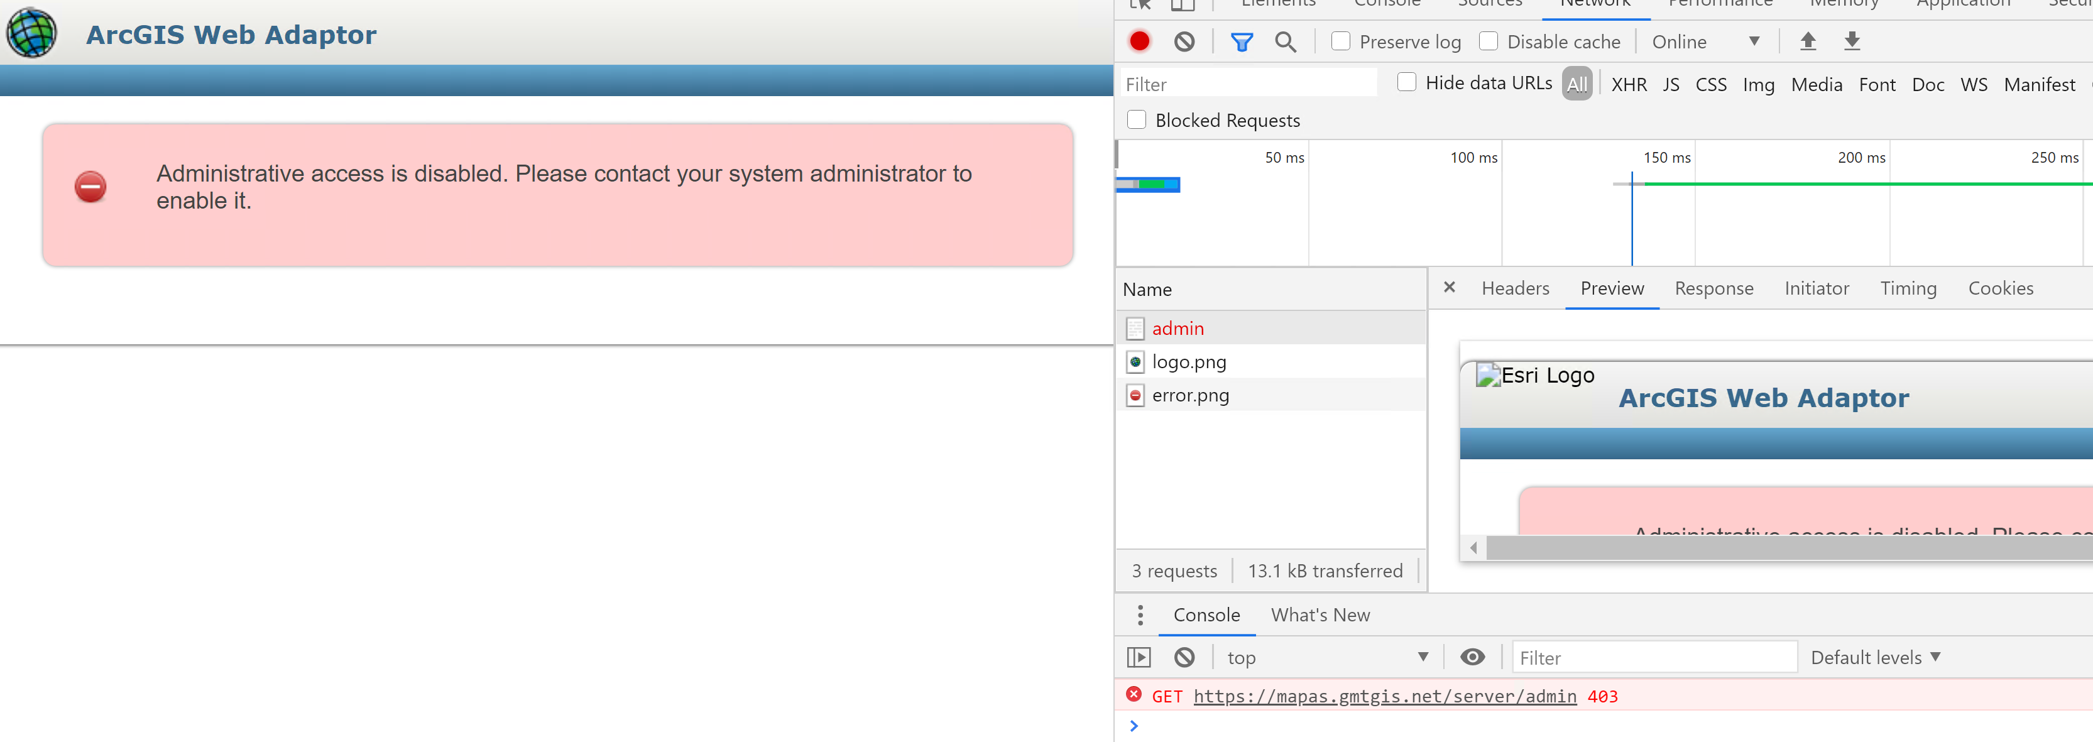Filter requests by JS
This screenshot has width=2093, height=742.
(x=1671, y=85)
